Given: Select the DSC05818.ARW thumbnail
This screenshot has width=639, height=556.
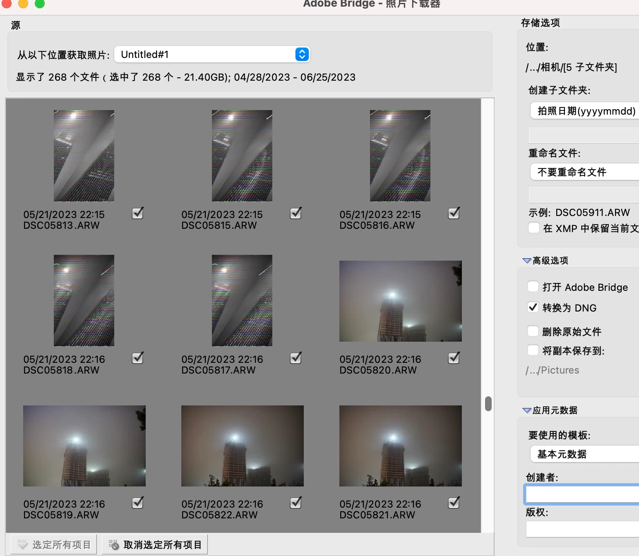Looking at the screenshot, I should [x=84, y=300].
